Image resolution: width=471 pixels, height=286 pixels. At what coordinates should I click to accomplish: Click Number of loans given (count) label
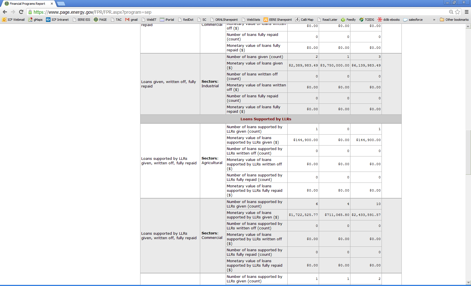click(x=255, y=57)
